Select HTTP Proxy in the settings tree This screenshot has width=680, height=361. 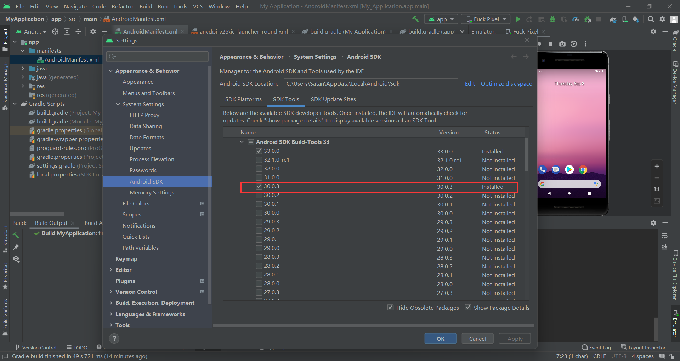pos(144,115)
